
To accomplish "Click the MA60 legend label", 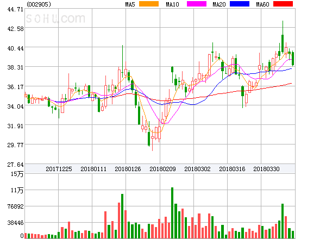I will (x=262, y=4).
